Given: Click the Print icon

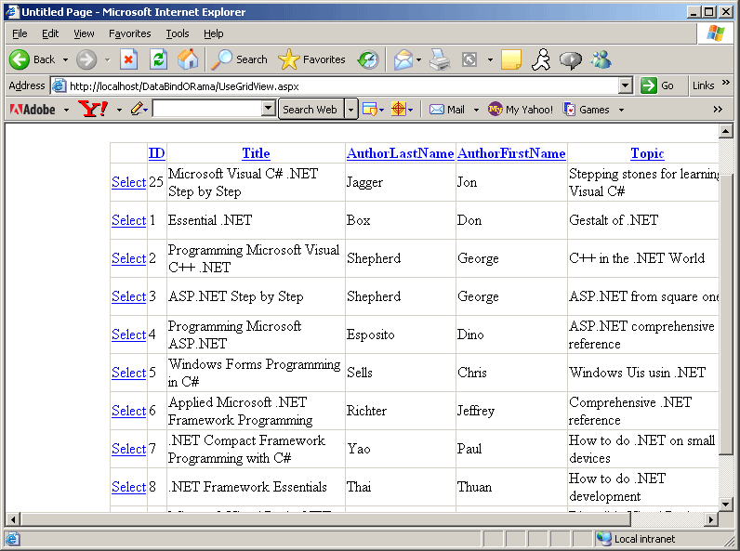Looking at the screenshot, I should [440, 59].
